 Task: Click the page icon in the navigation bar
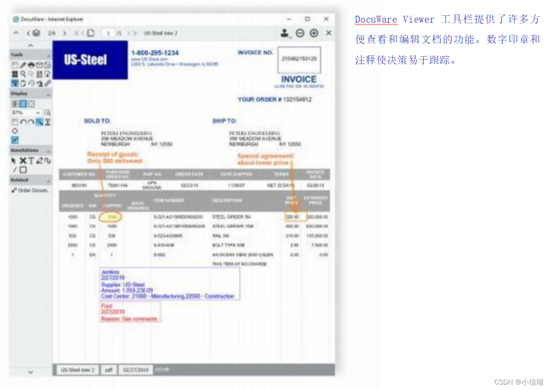(x=91, y=33)
